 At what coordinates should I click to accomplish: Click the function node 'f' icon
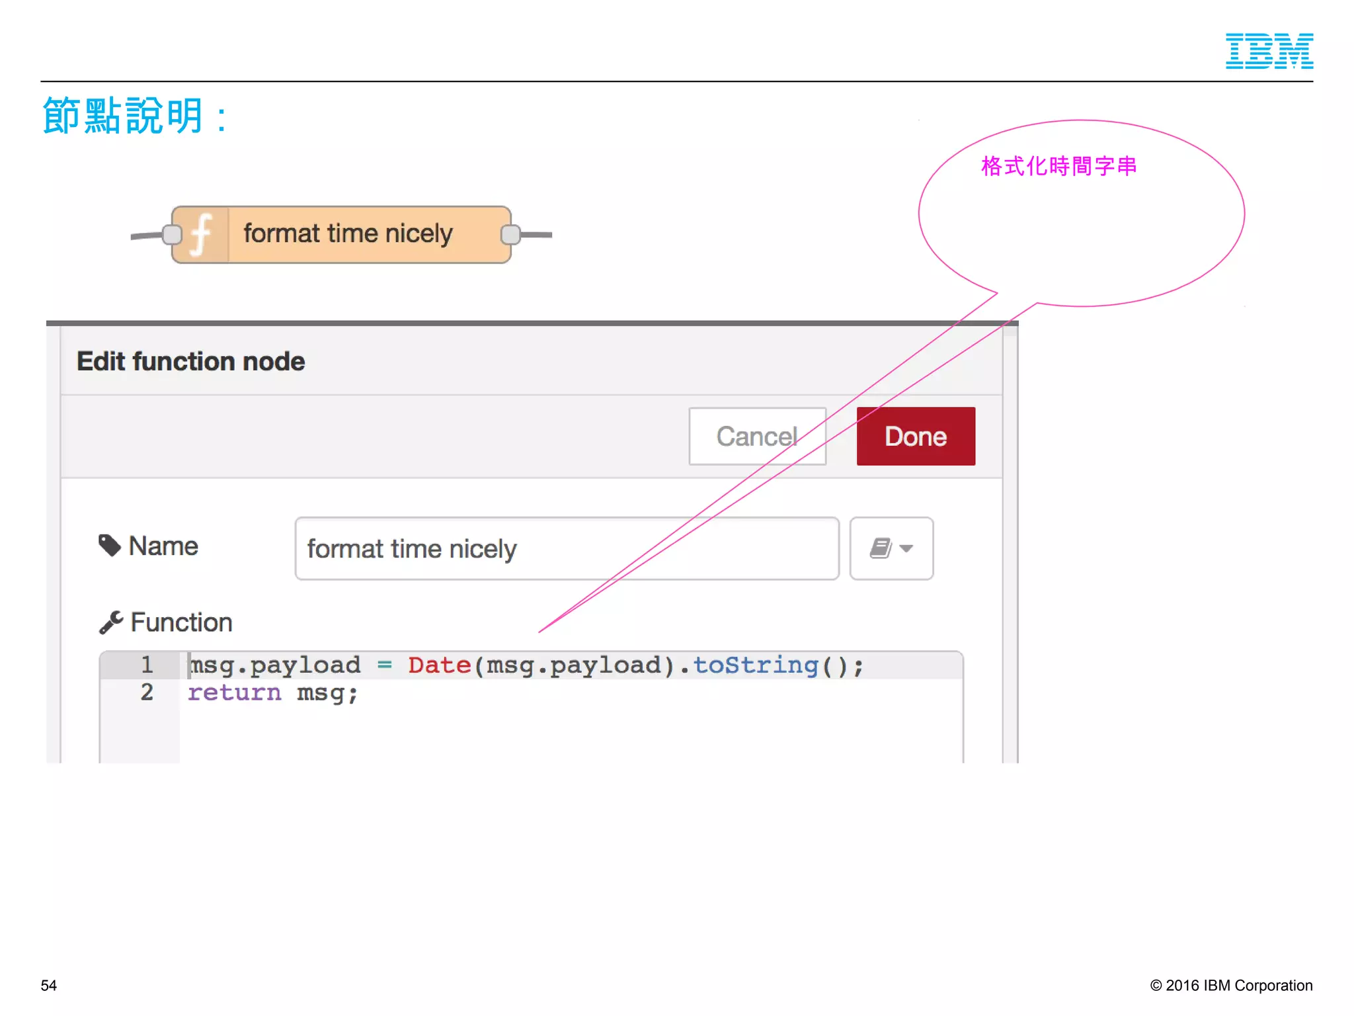coord(201,235)
